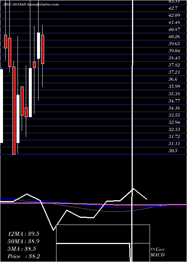
Task: Click the 37.21 price axis label
Action: (x=174, y=72)
